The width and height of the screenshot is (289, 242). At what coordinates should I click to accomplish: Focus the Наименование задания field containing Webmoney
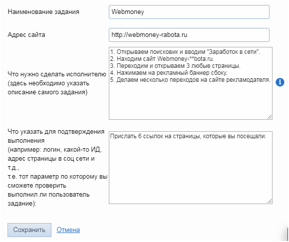(x=189, y=12)
